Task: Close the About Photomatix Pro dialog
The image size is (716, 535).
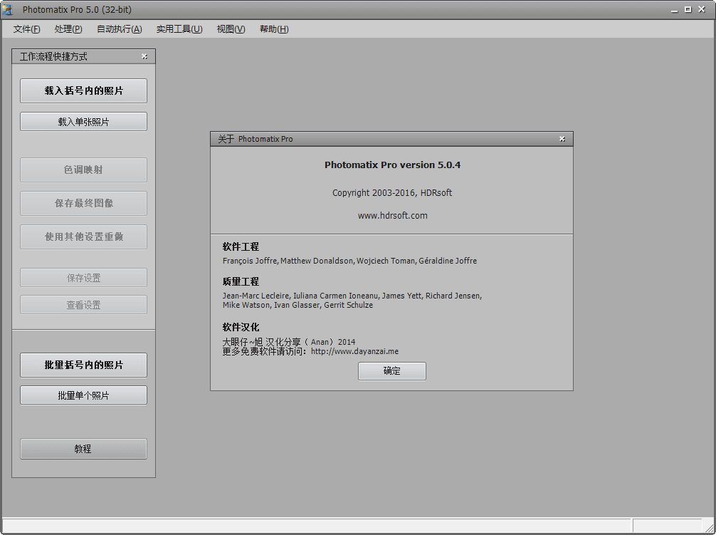Action: [x=562, y=139]
